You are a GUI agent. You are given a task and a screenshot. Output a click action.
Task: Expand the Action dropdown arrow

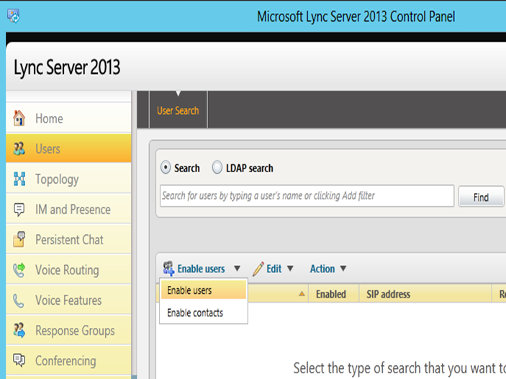[x=343, y=268]
